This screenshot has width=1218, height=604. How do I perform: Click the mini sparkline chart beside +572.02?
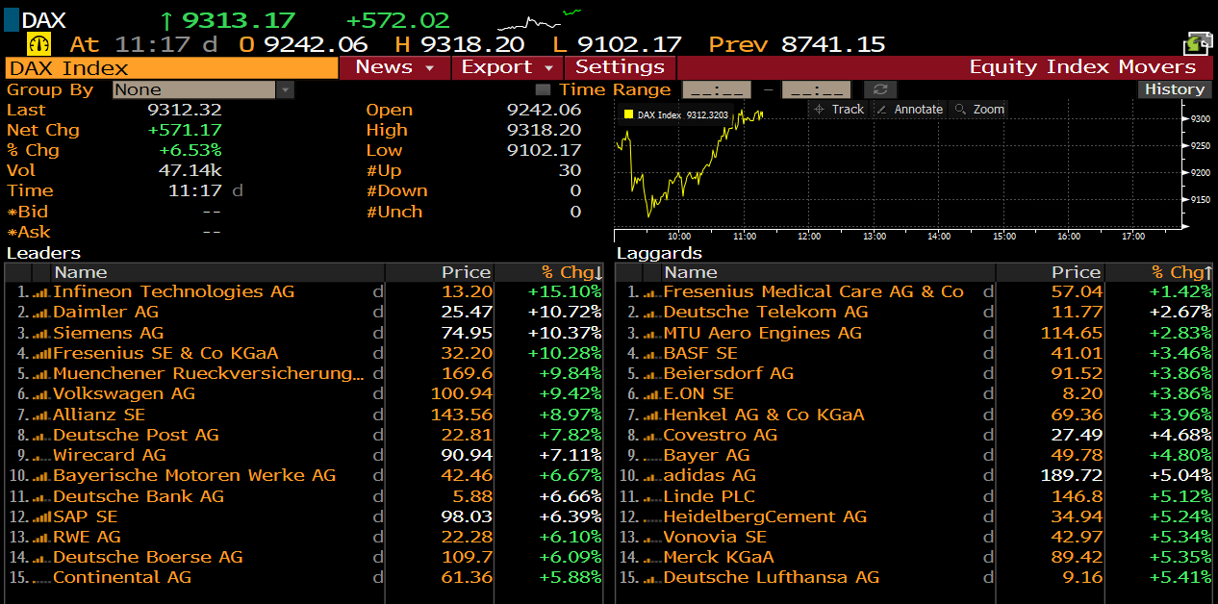click(540, 18)
